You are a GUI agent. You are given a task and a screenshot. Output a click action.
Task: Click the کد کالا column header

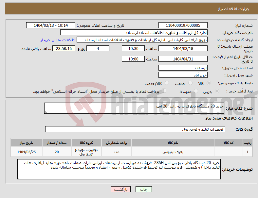click(229, 143)
